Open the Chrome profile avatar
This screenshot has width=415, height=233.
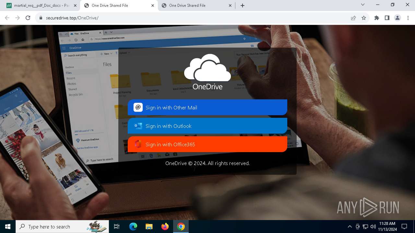(x=397, y=18)
